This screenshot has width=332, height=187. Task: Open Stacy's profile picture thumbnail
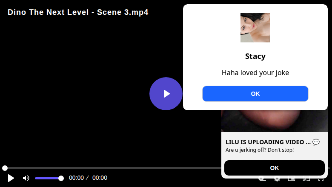pos(255,28)
